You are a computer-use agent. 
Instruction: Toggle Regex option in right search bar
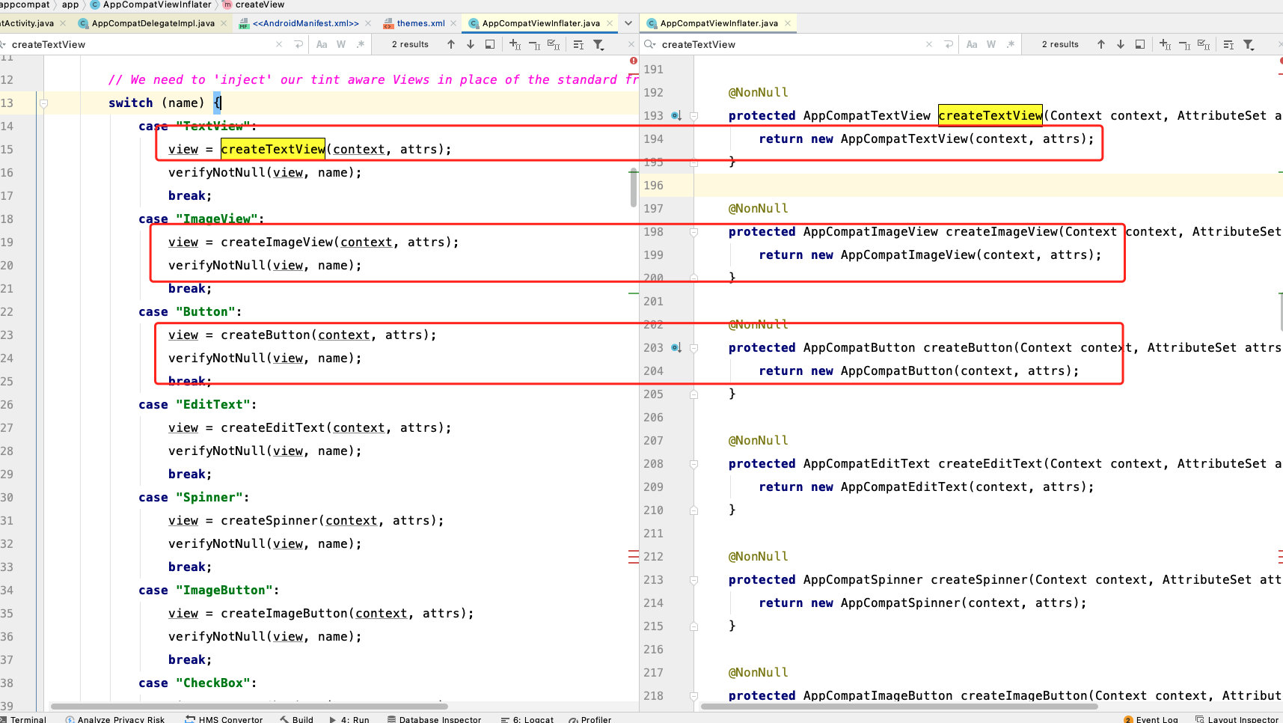tap(1011, 44)
